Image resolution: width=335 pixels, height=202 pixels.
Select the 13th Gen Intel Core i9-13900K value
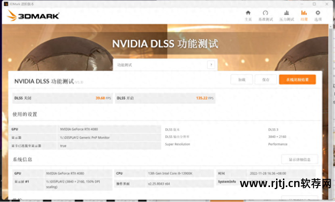coord(170,173)
